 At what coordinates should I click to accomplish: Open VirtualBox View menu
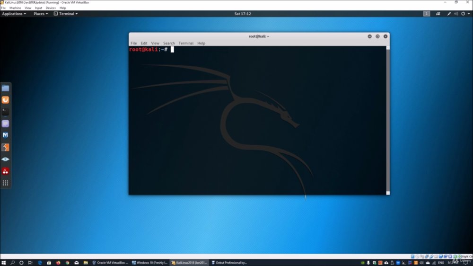click(x=28, y=8)
